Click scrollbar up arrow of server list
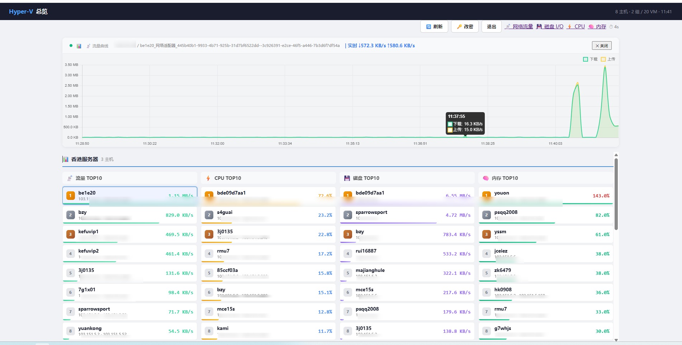 point(616,155)
